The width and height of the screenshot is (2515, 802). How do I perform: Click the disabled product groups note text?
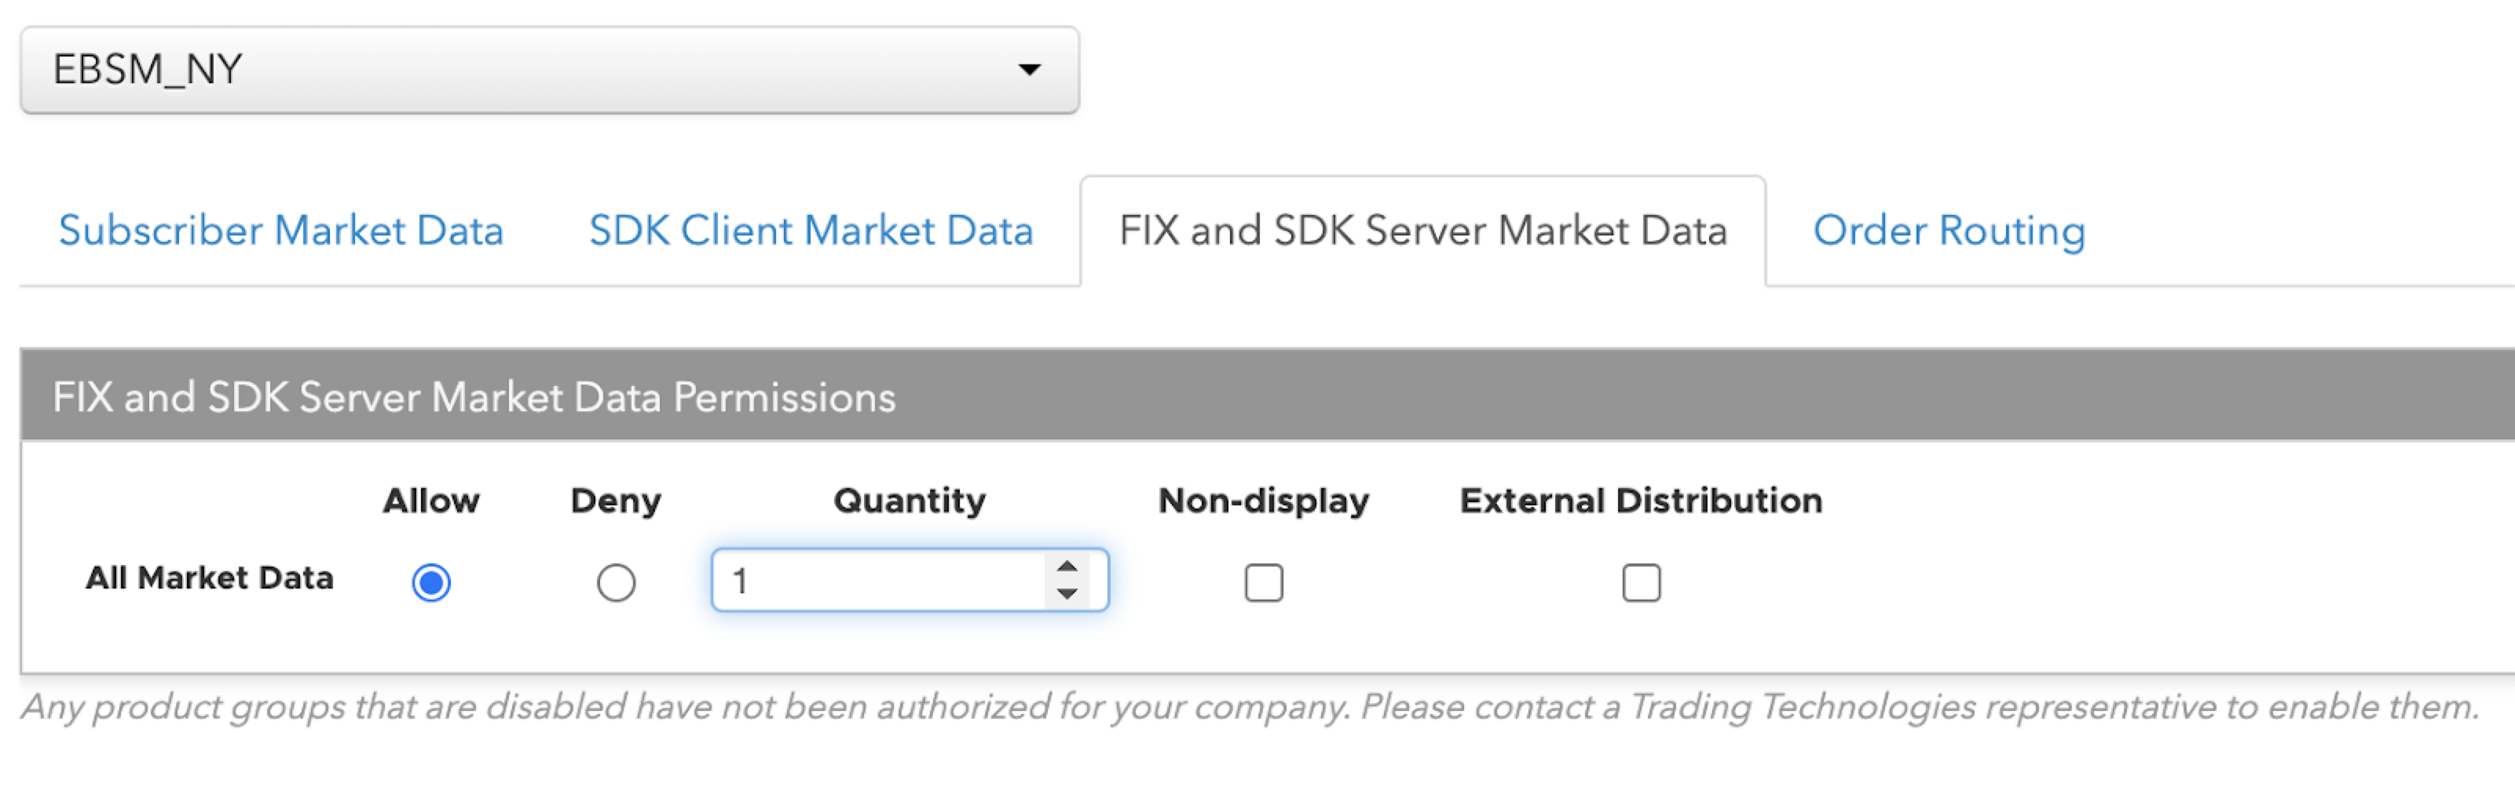[x=1250, y=706]
